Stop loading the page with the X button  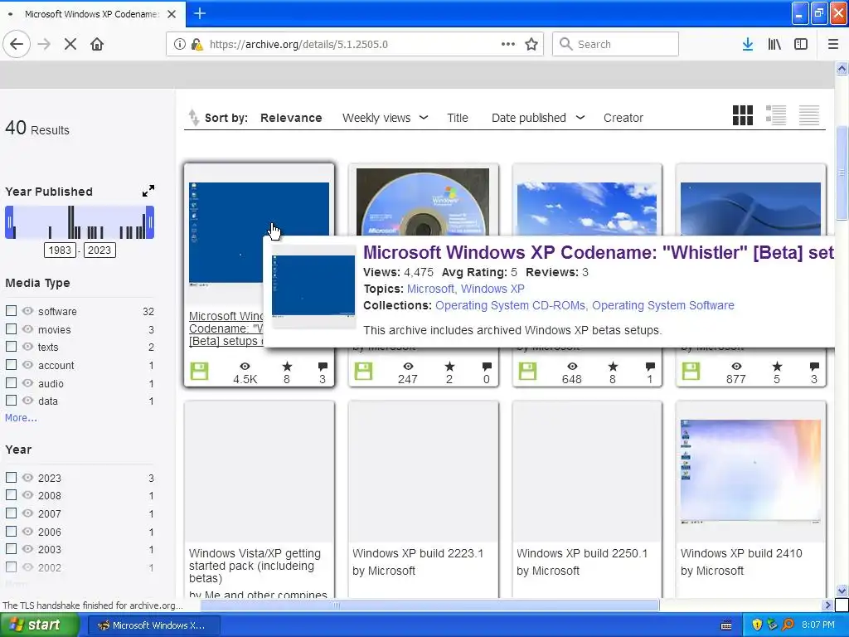[70, 44]
